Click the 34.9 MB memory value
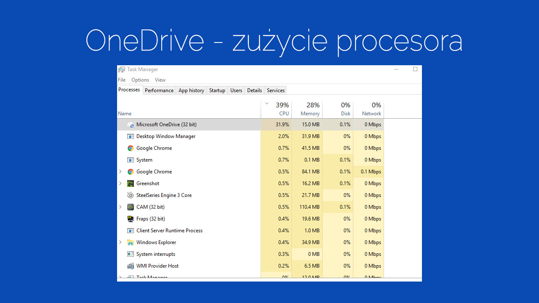Screen dimensions: 539x303 [x=311, y=242]
